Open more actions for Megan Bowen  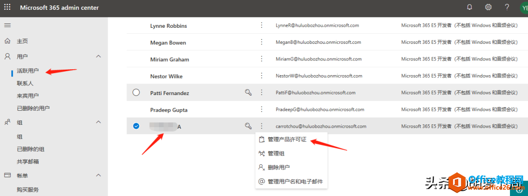(x=262, y=42)
